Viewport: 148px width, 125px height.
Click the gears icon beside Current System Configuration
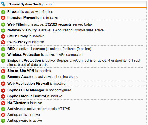pos(3,4)
